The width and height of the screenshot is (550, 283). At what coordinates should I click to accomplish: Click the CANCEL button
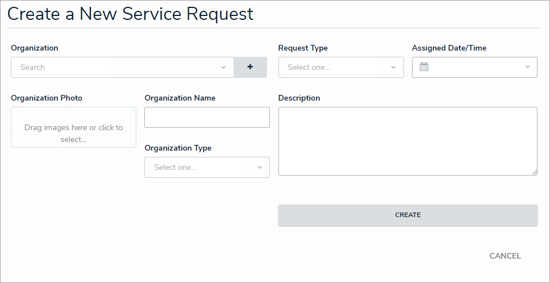(x=505, y=256)
